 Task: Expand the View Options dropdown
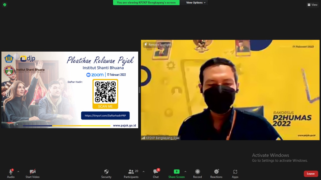tap(196, 3)
